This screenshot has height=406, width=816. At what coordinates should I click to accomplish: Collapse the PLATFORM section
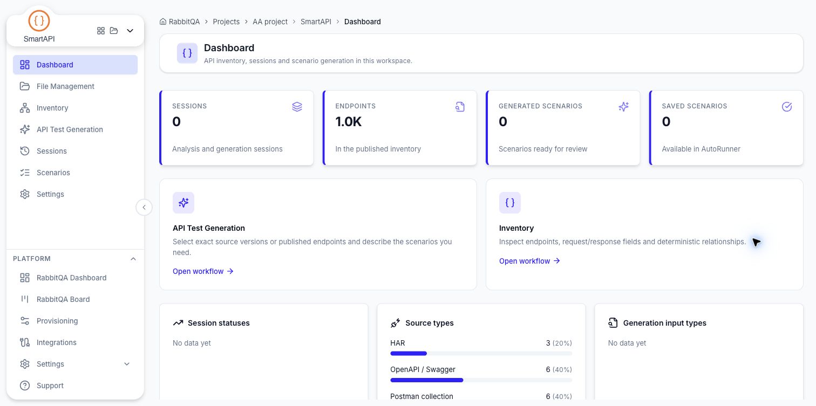[x=133, y=259]
